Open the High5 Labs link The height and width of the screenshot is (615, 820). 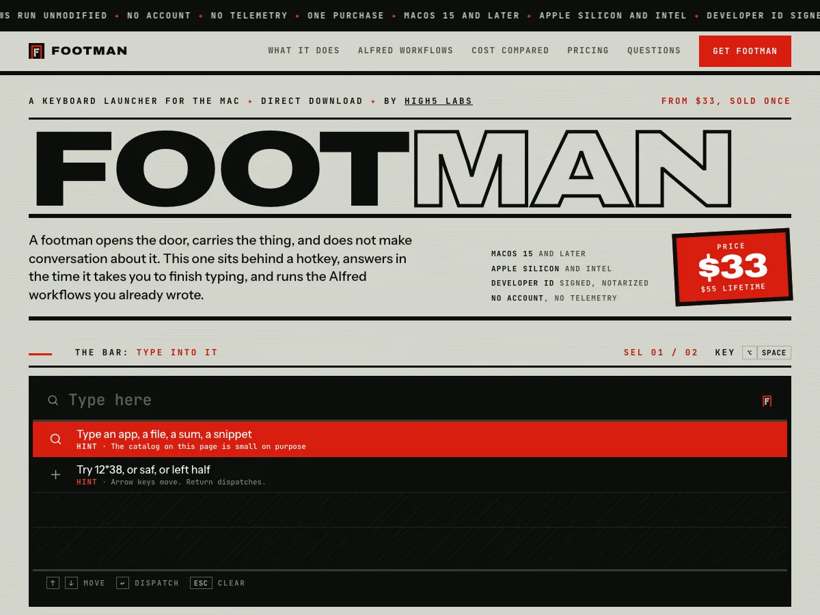pyautogui.click(x=438, y=101)
